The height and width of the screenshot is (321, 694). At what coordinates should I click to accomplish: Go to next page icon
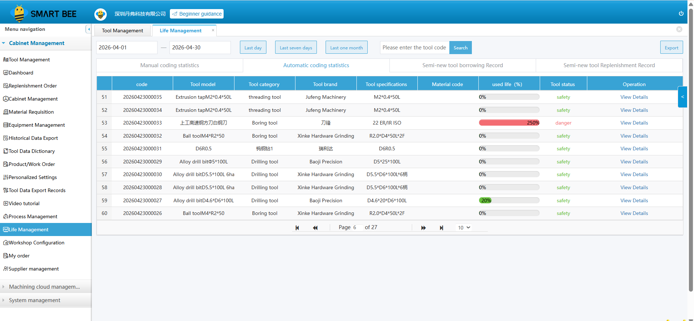coord(423,228)
